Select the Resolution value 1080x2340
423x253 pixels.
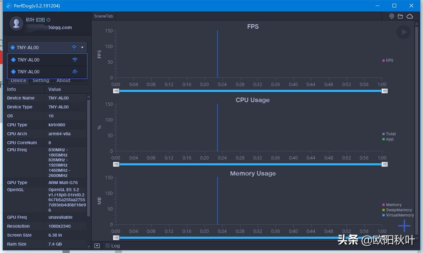coord(59,226)
